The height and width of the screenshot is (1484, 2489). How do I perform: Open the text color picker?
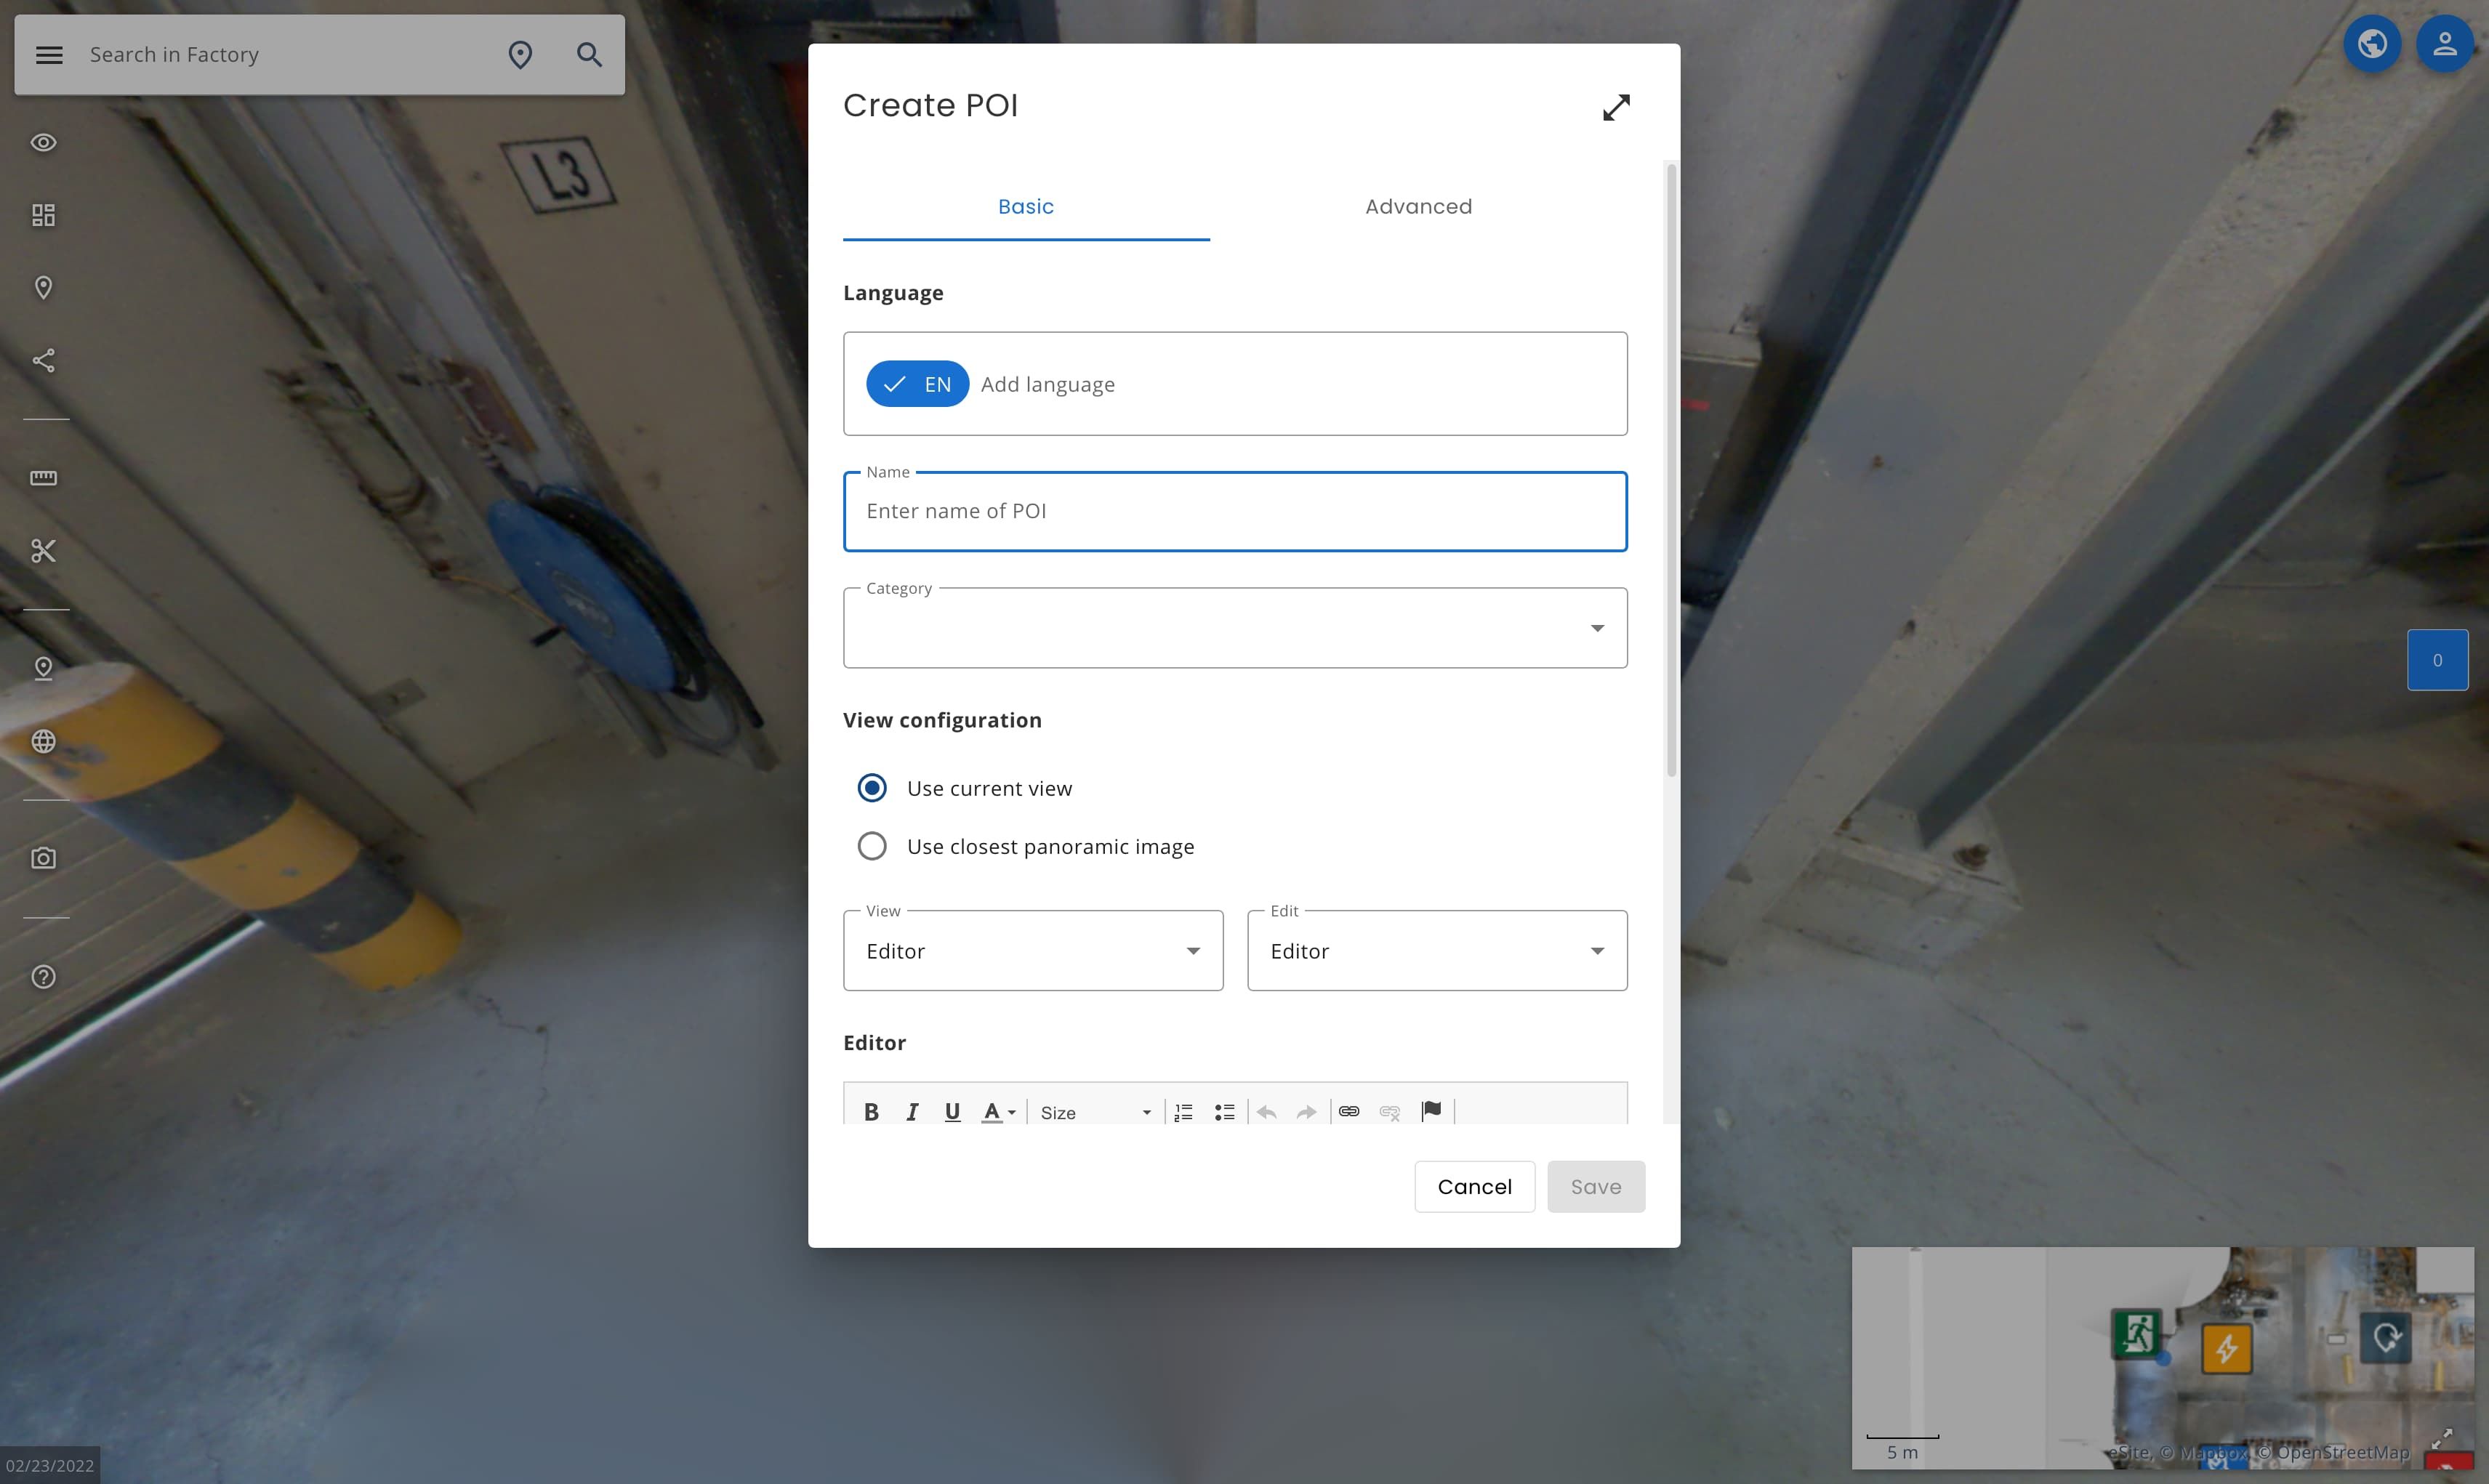click(x=998, y=1111)
